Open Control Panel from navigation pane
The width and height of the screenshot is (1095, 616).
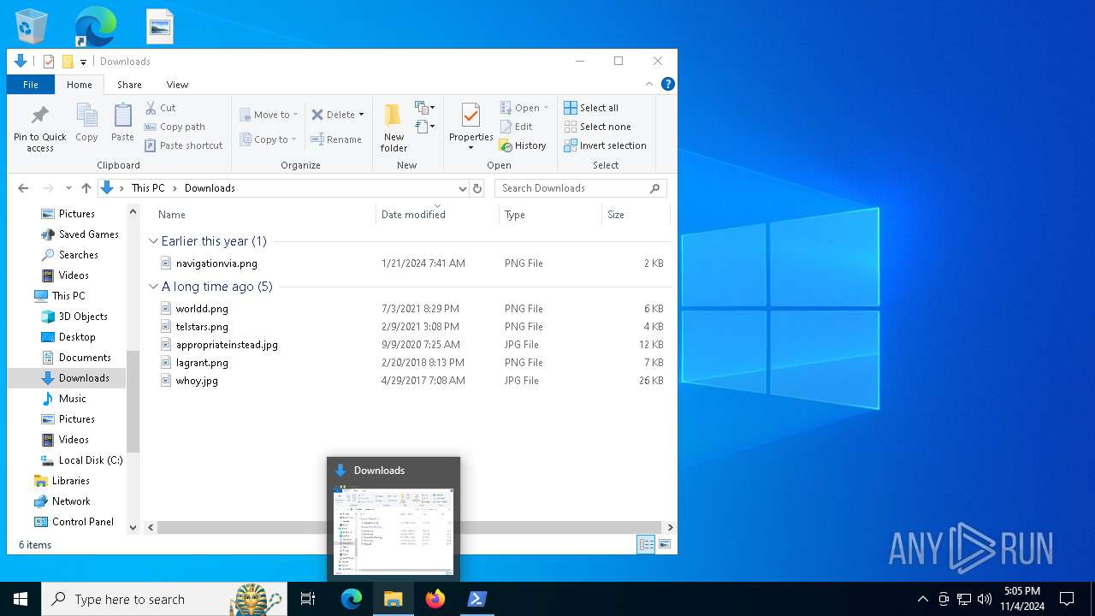click(x=83, y=522)
